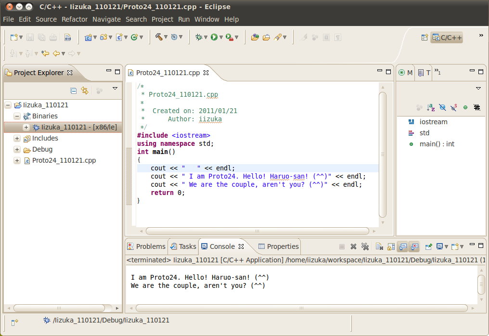Open the Run button dropdown arrow
The image size is (489, 336).
pos(221,38)
